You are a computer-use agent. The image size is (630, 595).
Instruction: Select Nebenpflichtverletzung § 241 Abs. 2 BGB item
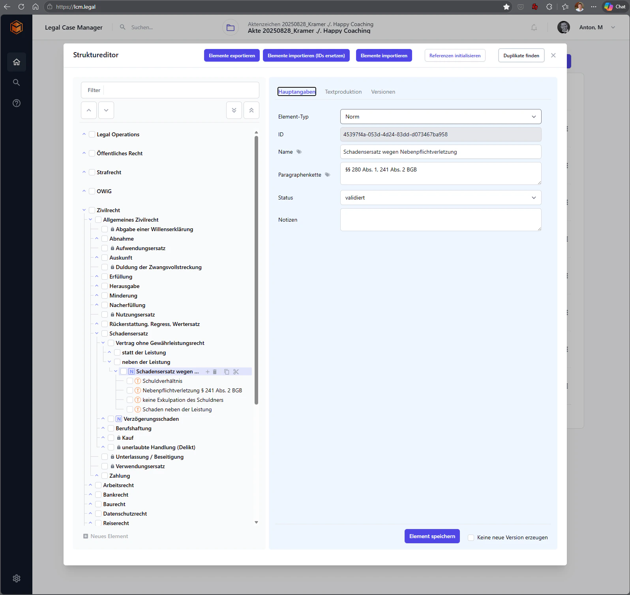(x=192, y=390)
